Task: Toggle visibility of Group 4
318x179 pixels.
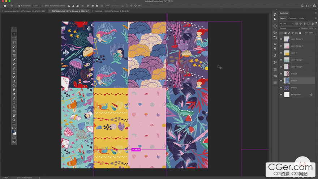Action: click(281, 81)
